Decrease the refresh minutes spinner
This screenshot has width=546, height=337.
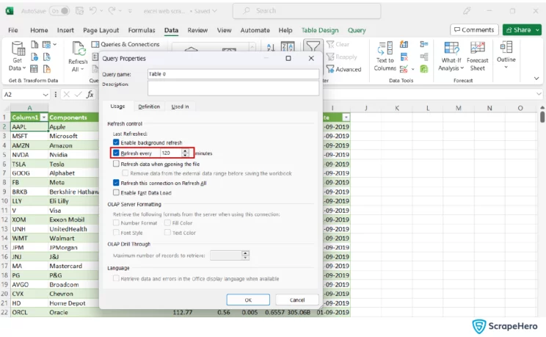(x=185, y=155)
